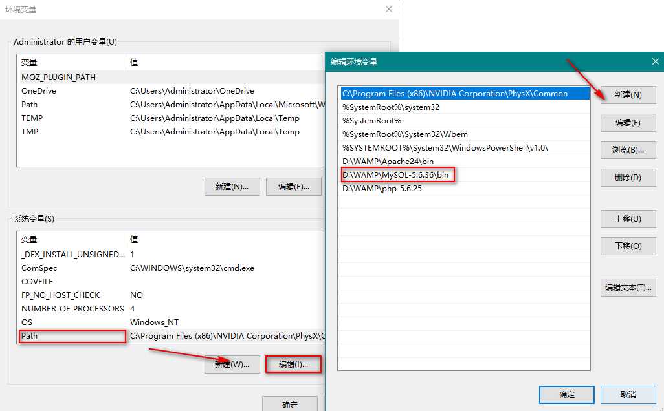Select the TMP user variable row
This screenshot has width=664, height=411.
[x=171, y=131]
